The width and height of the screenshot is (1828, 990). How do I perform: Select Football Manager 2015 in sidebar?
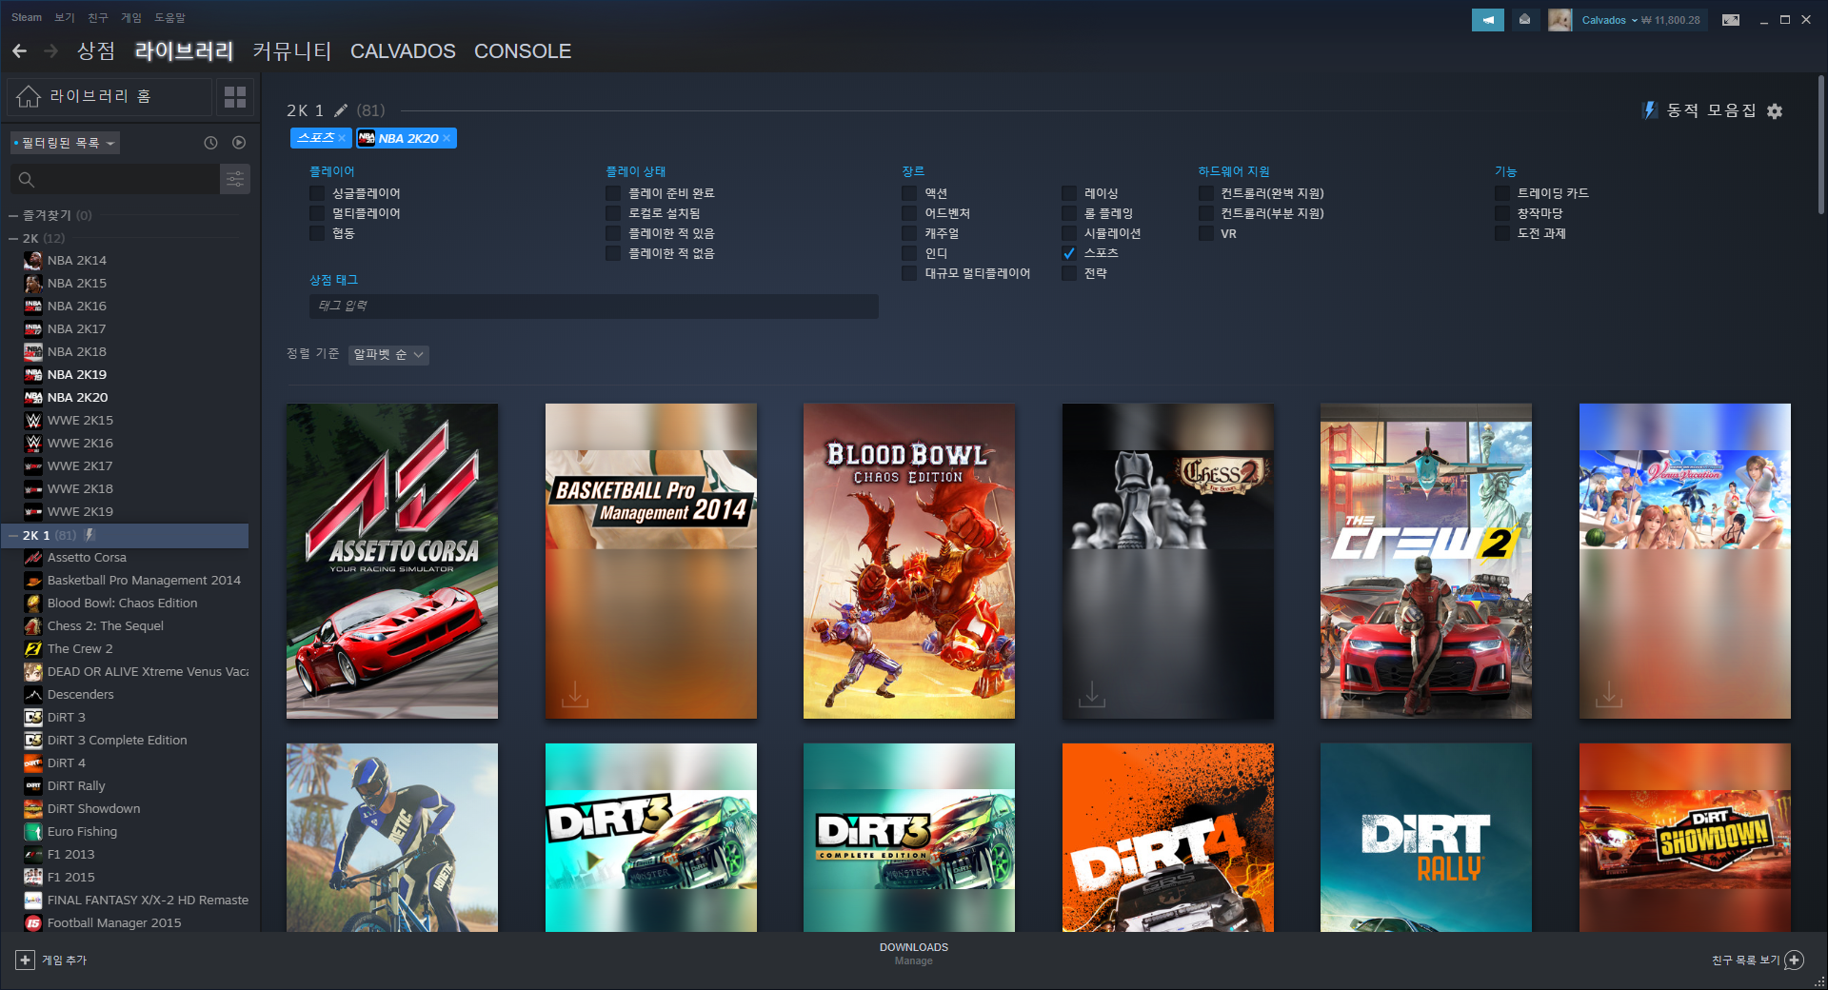[114, 923]
